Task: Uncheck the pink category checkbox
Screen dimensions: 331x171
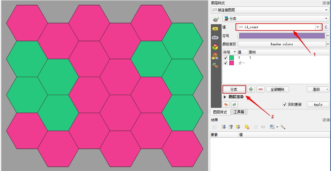Action: [226, 63]
